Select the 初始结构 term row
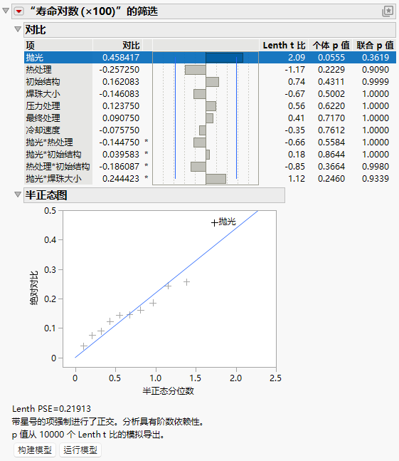 pos(210,82)
